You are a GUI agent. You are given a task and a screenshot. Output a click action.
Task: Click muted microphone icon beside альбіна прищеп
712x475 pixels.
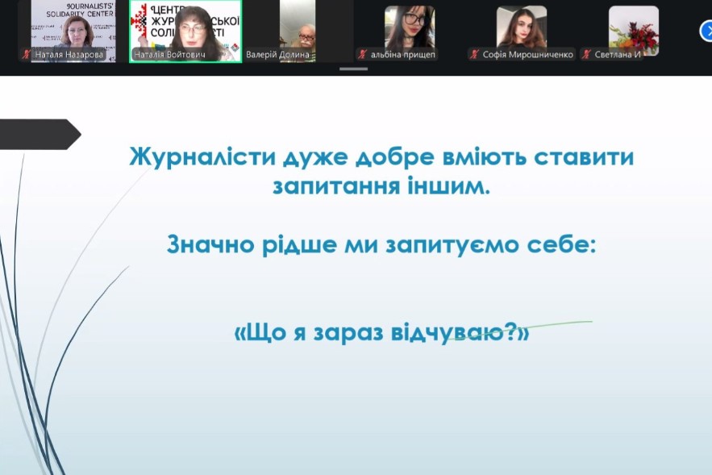pyautogui.click(x=362, y=55)
